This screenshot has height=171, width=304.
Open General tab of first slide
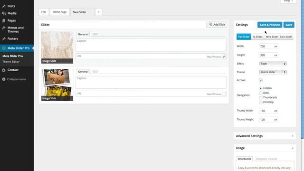click(x=83, y=34)
